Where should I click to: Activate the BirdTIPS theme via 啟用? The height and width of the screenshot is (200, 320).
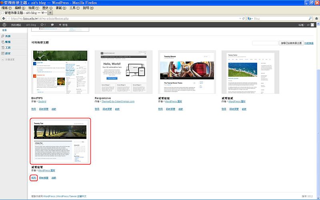point(34,109)
